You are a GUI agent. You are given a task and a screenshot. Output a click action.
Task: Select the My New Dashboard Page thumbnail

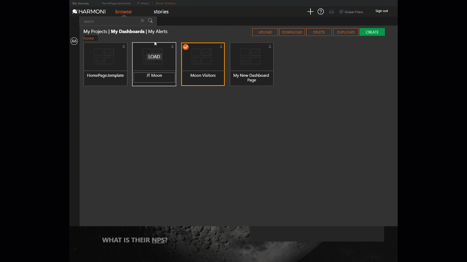(252, 57)
